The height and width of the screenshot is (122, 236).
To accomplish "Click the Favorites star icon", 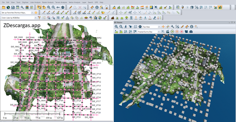I will 36,13.
